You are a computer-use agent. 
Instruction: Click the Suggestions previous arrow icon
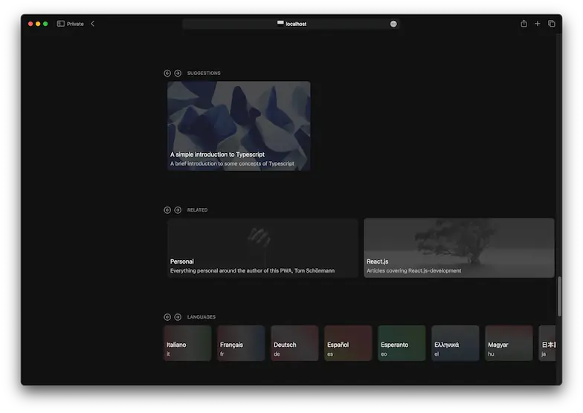pyautogui.click(x=167, y=73)
